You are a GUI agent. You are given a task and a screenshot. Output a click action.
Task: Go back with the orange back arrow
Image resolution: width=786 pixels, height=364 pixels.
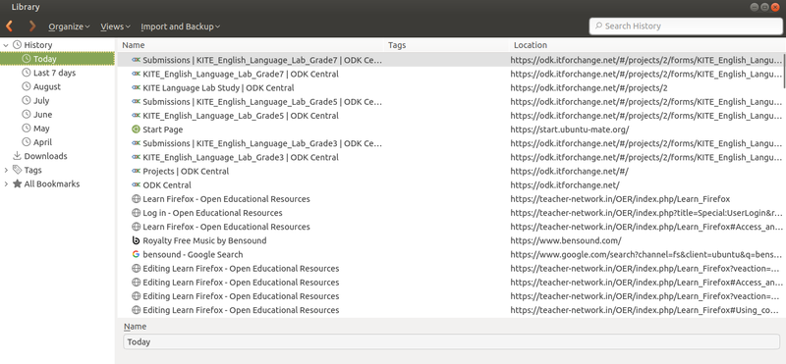pyautogui.click(x=9, y=26)
